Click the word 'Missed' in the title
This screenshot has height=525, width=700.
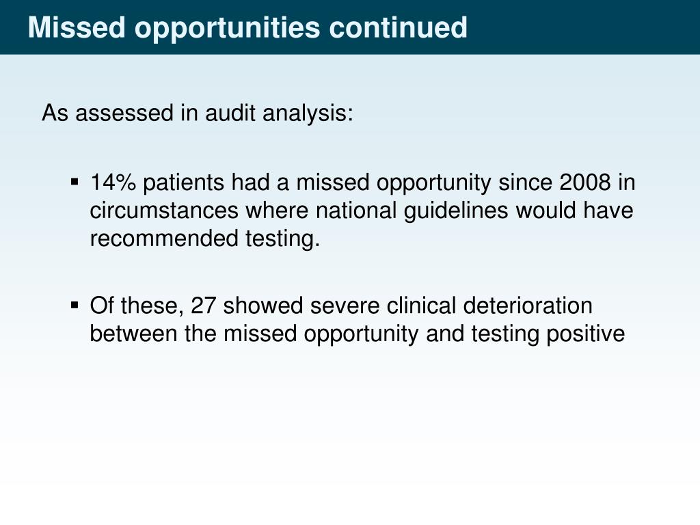tap(77, 27)
